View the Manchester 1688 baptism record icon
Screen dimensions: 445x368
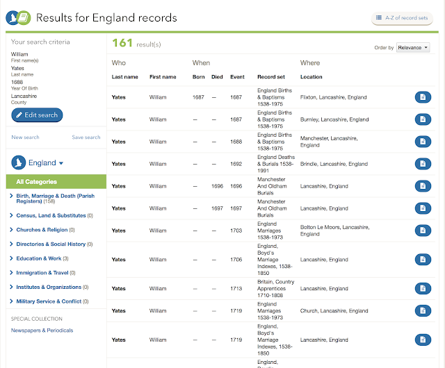(x=423, y=142)
